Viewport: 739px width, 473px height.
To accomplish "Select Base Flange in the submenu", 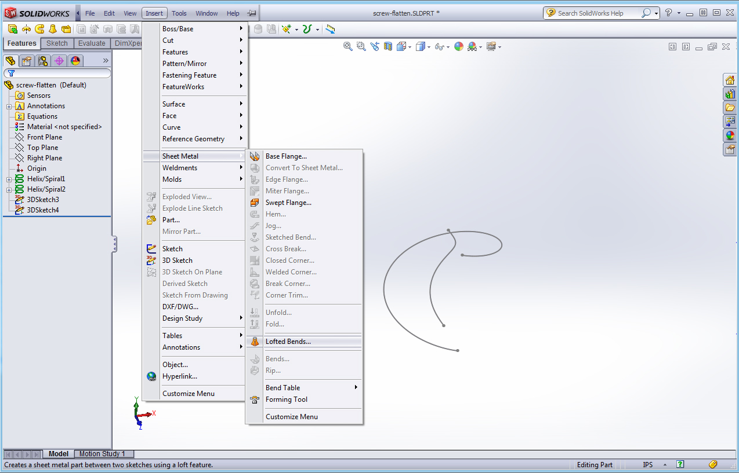I will pyautogui.click(x=286, y=156).
